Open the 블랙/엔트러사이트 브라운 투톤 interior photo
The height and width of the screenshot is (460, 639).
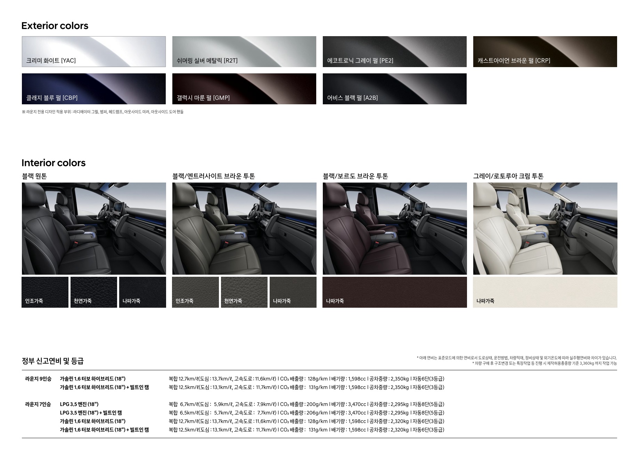click(x=244, y=228)
